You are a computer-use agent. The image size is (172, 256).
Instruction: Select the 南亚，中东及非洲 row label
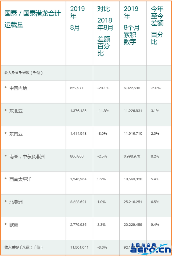[x=27, y=157]
